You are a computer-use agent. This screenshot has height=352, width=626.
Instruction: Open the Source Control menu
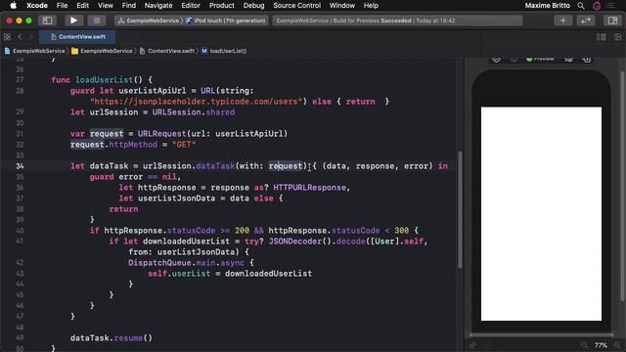(297, 6)
